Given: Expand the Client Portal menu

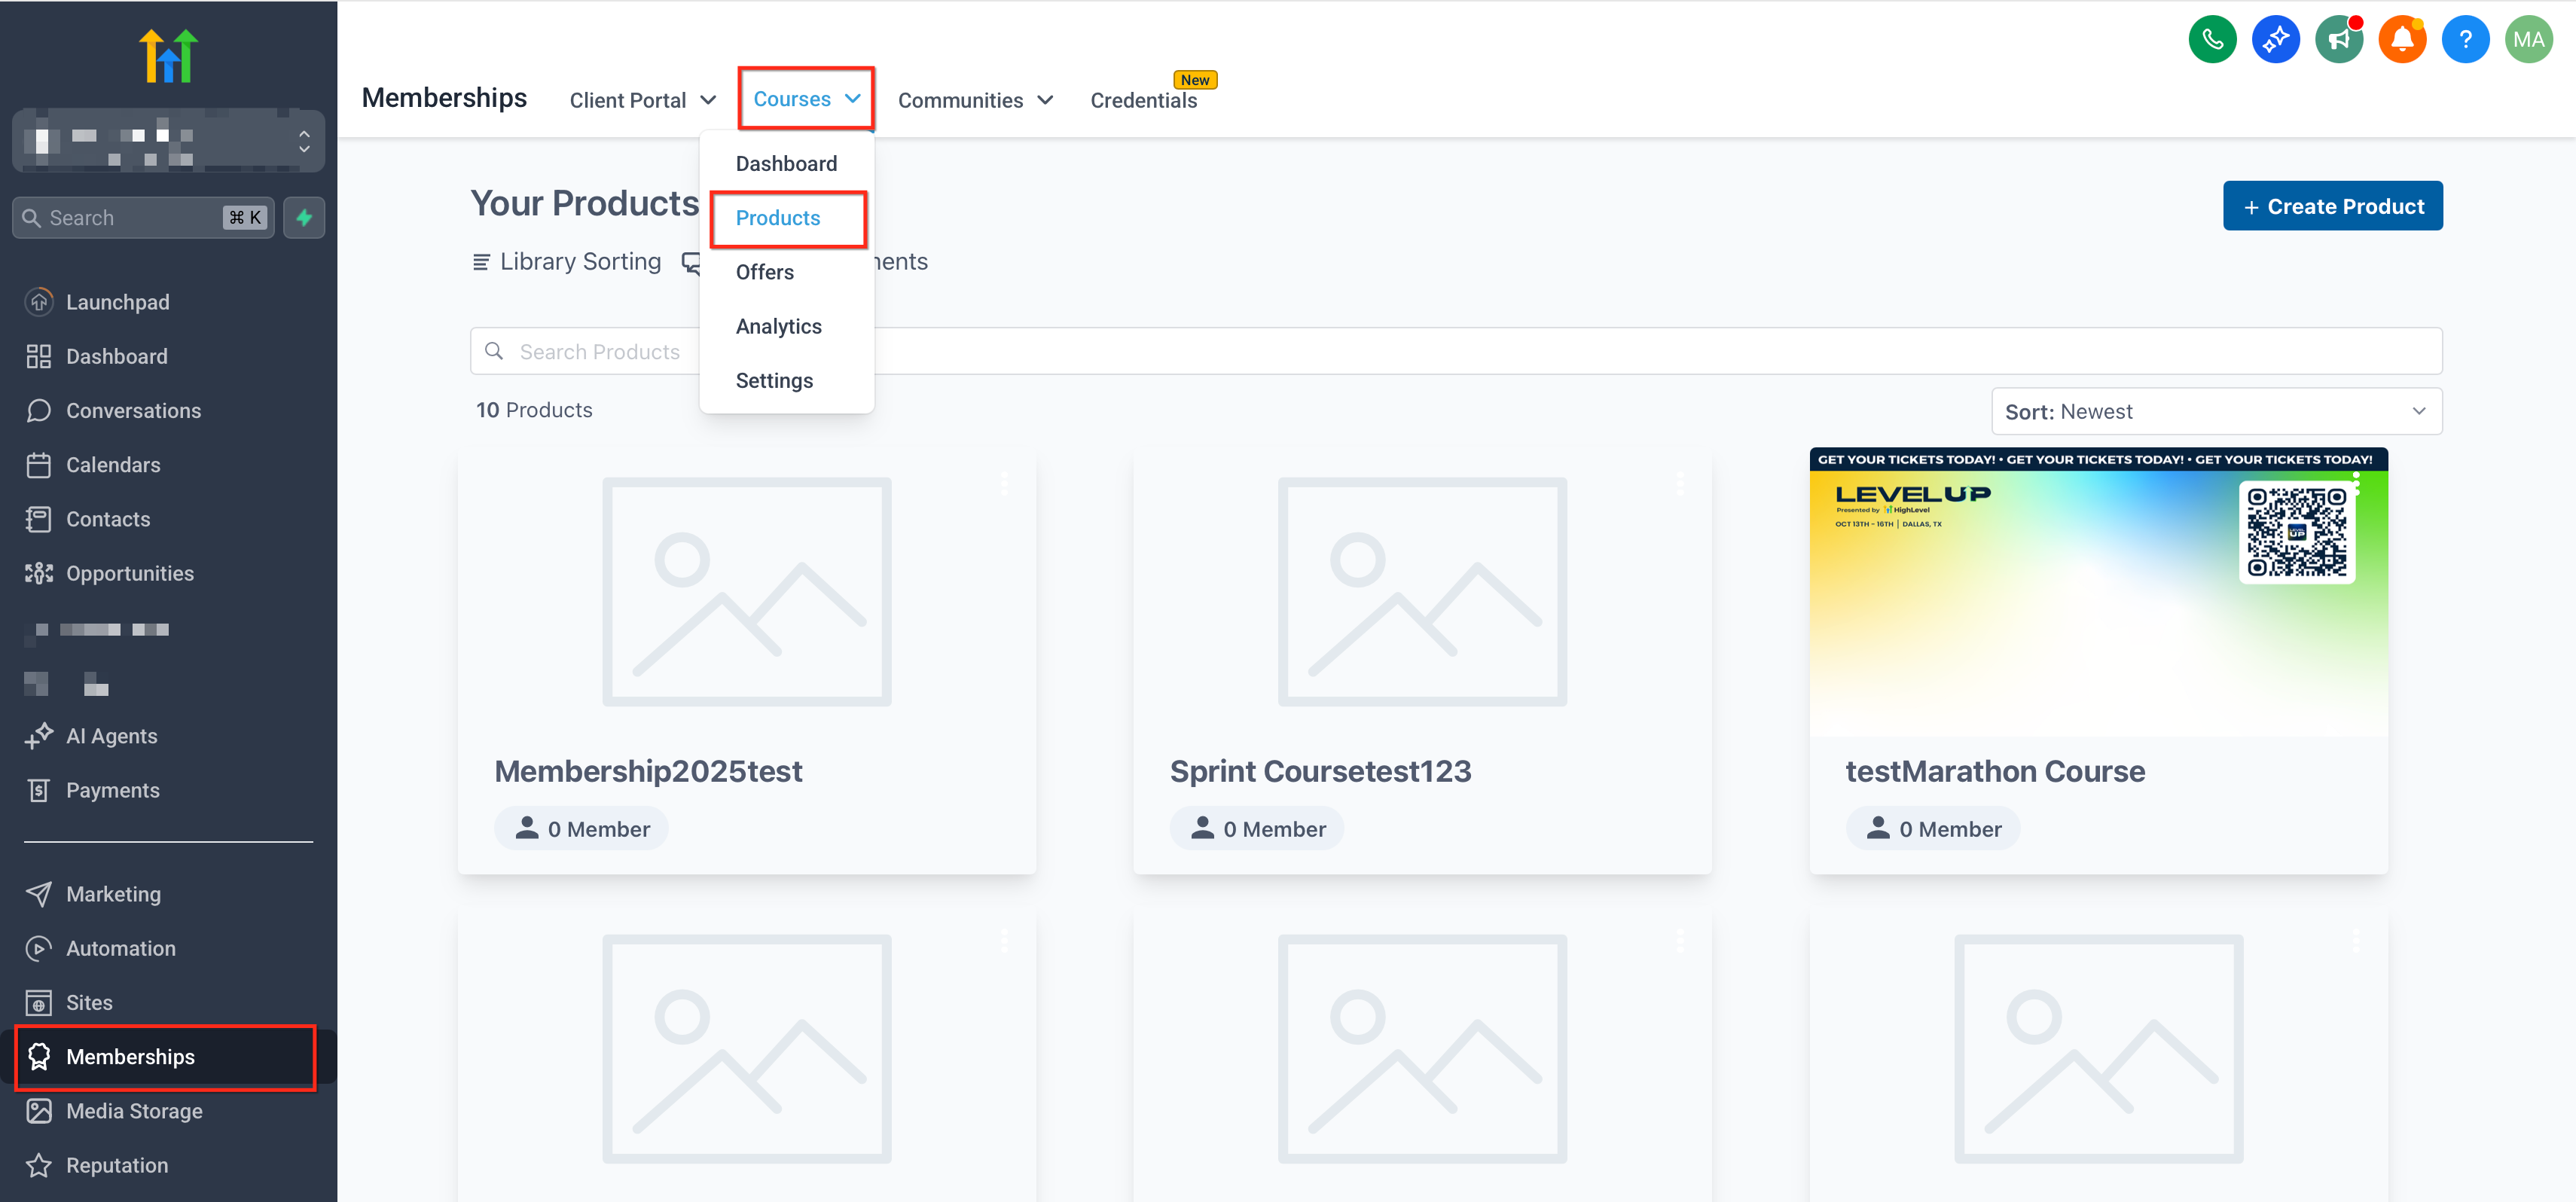Looking at the screenshot, I should pyautogui.click(x=642, y=100).
